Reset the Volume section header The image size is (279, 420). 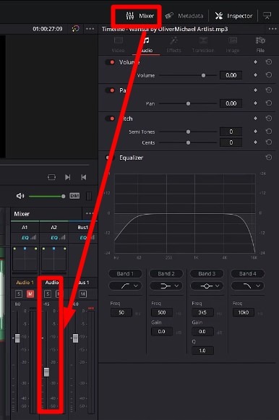coord(269,62)
